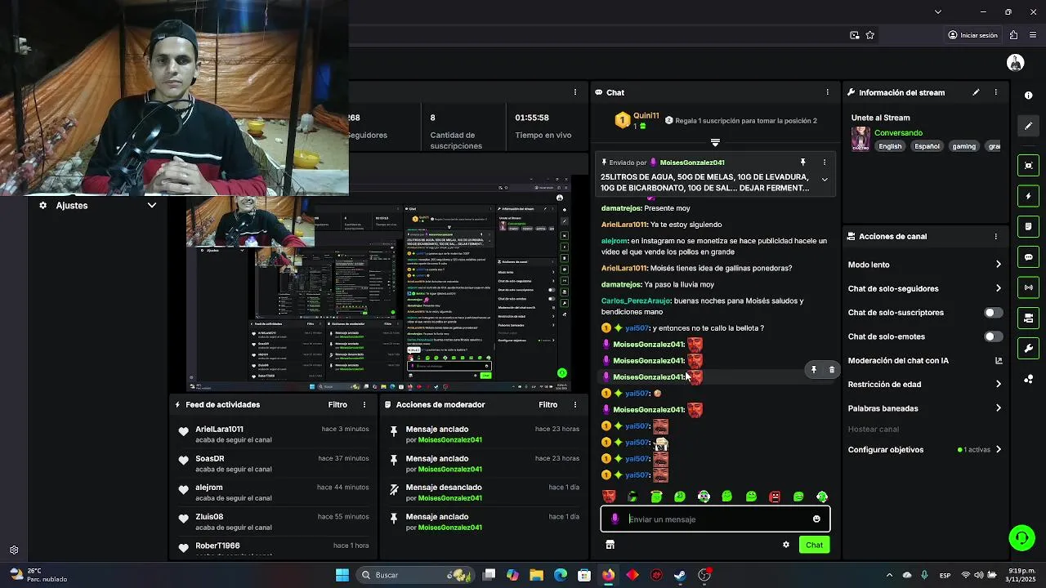The image size is (1046, 588).
Task: Click the three-dots cluster sidebar icon
Action: pyautogui.click(x=1028, y=379)
